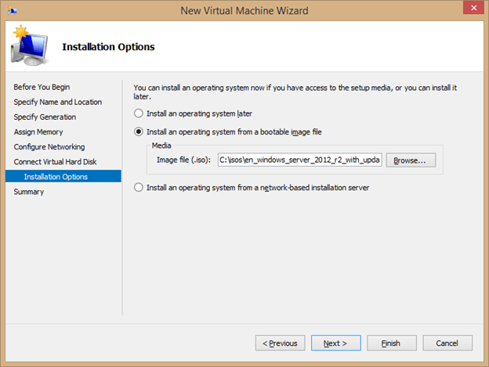Click Next to continue the wizard
The height and width of the screenshot is (367, 489).
tap(335, 343)
